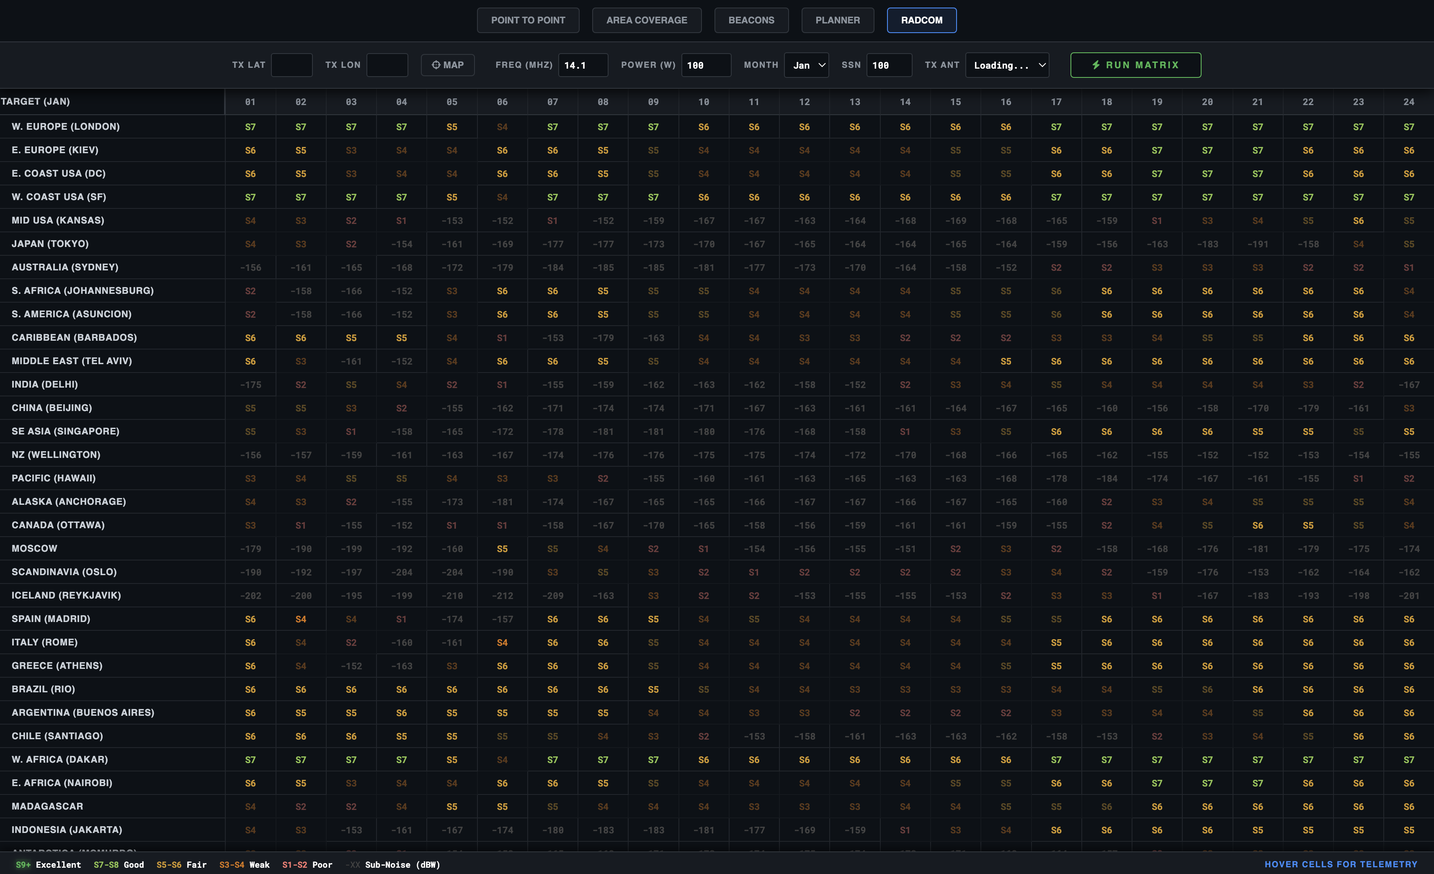1434x874 pixels.
Task: Open the Planner tab
Action: pos(838,21)
